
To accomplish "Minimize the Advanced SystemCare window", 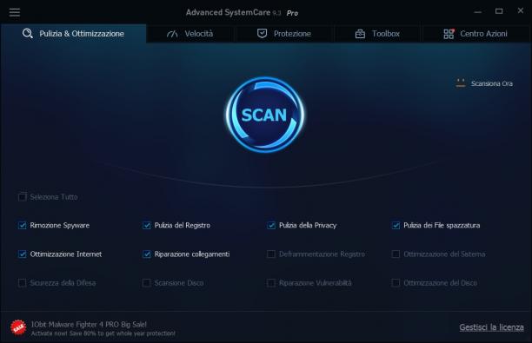I will (x=478, y=12).
